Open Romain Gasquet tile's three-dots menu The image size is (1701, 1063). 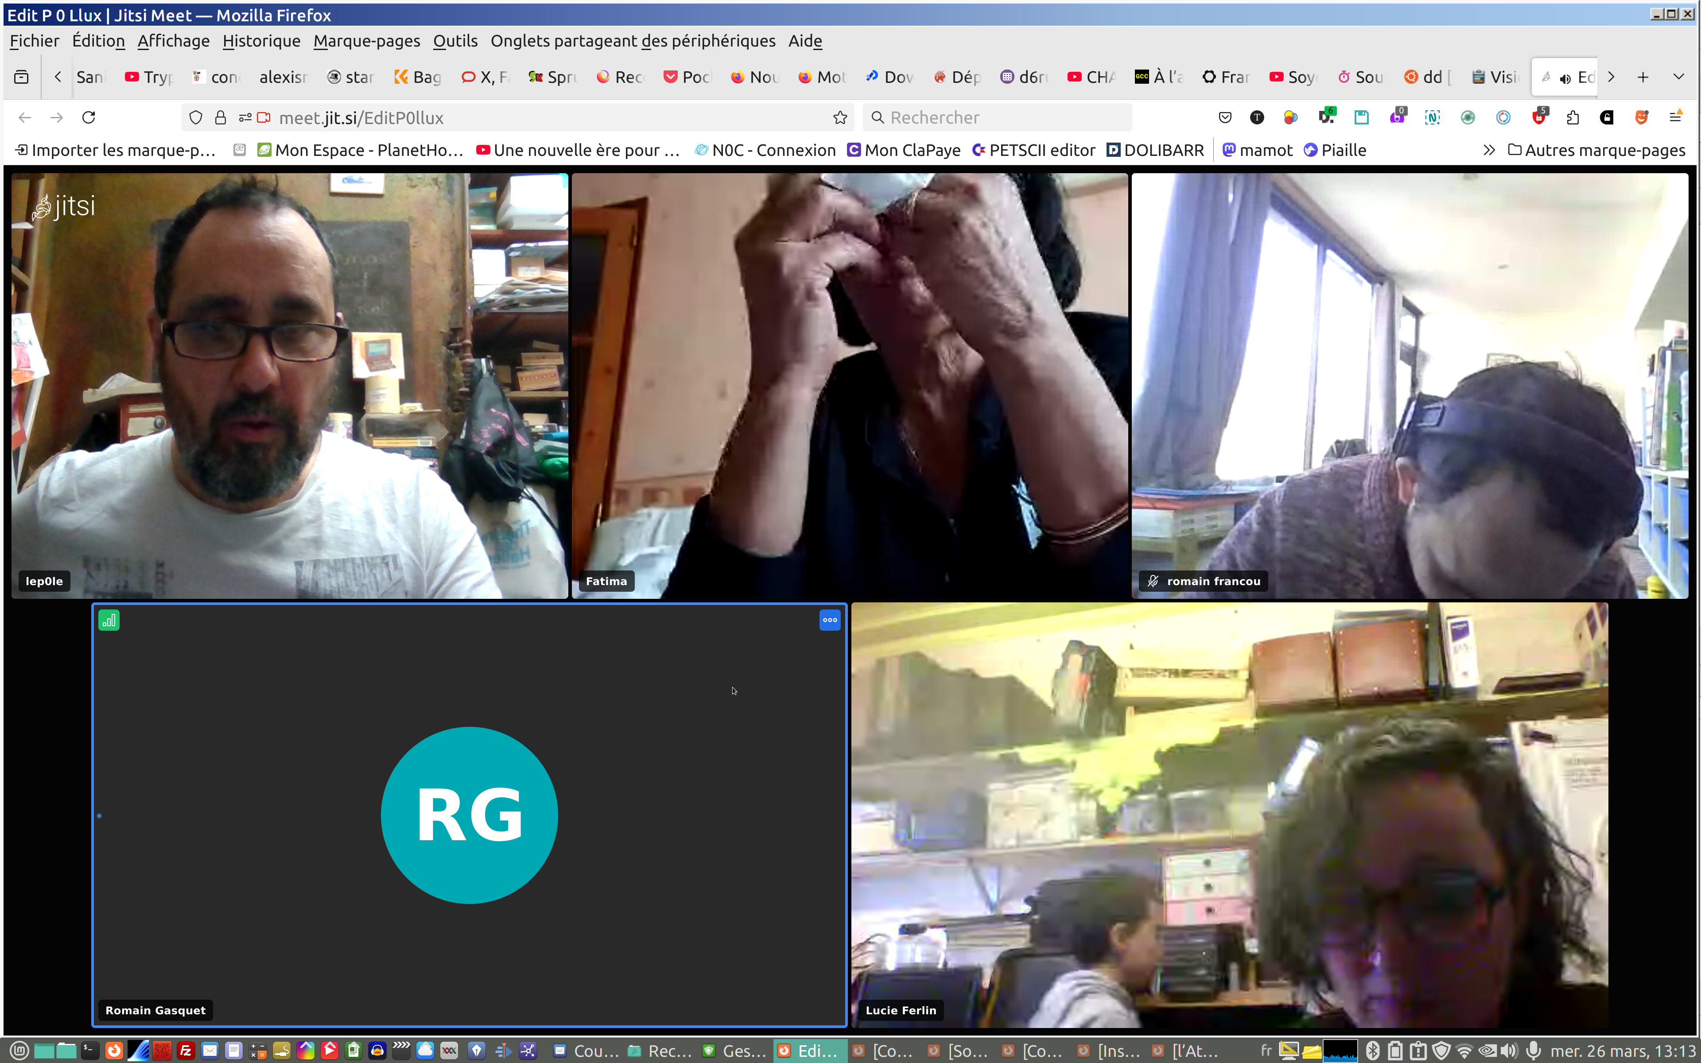(x=829, y=620)
